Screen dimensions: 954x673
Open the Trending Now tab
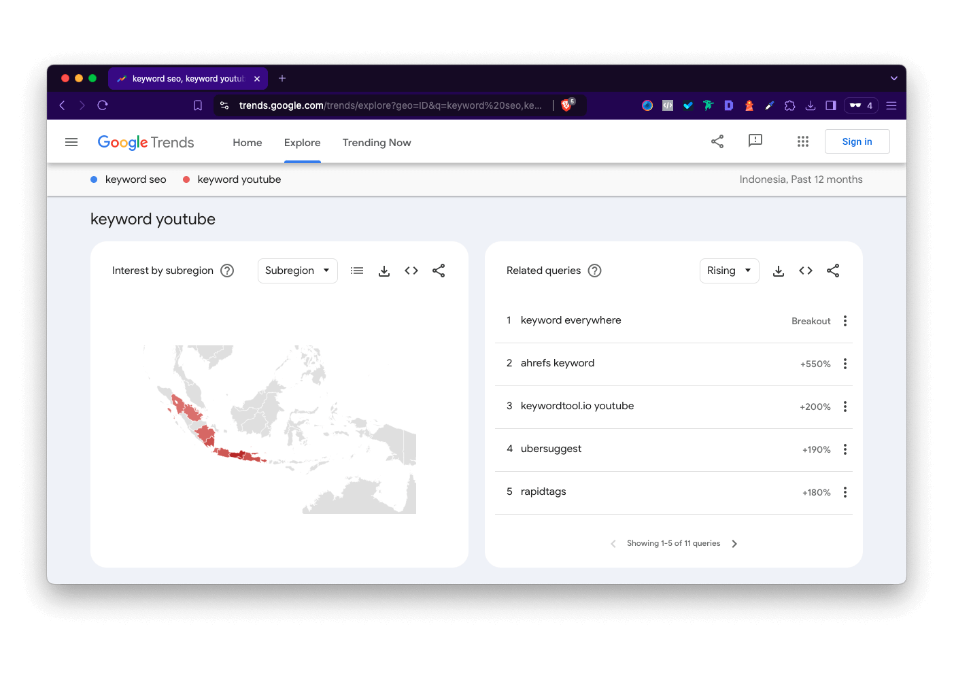tap(377, 143)
